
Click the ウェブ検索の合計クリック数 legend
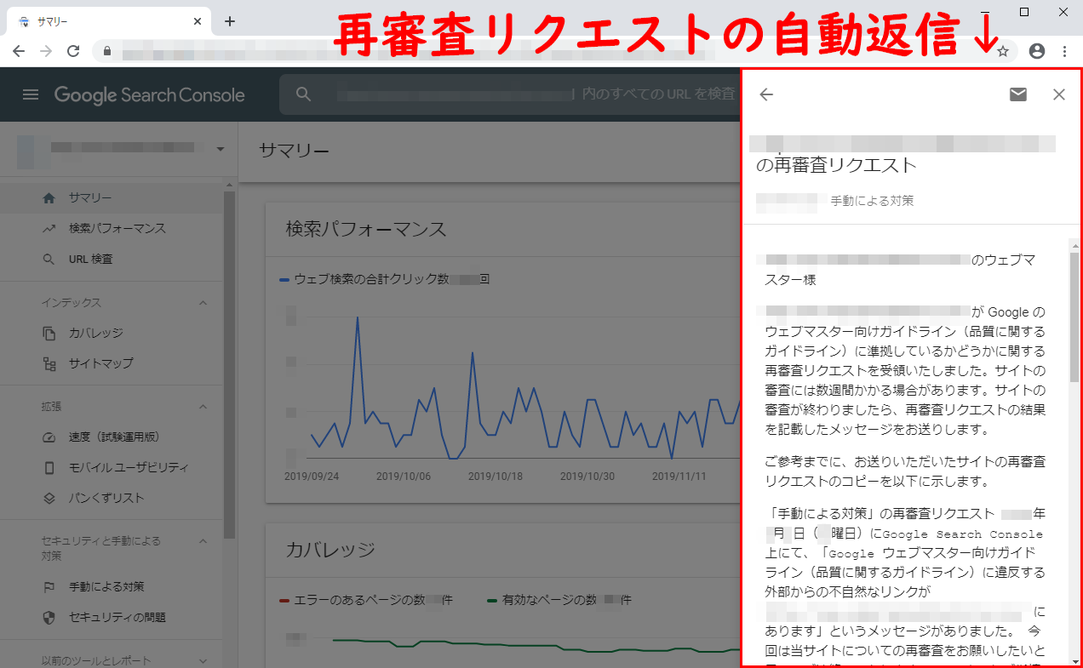pyautogui.click(x=384, y=278)
